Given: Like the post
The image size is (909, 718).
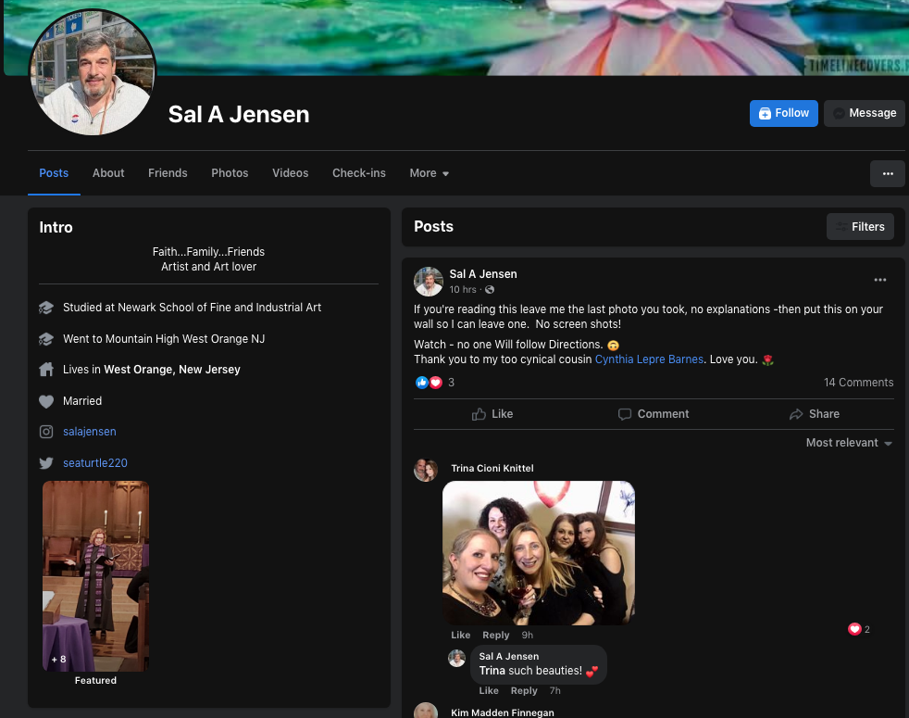Looking at the screenshot, I should coord(492,414).
